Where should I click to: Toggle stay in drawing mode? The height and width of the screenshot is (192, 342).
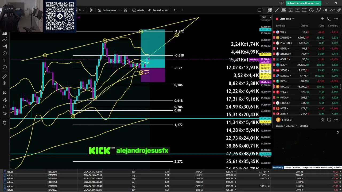[x=5, y=100]
